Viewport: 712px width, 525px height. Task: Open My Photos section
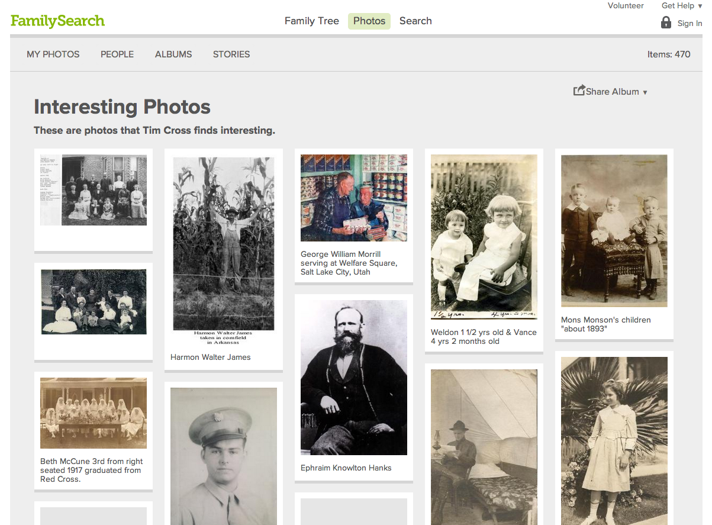[53, 54]
